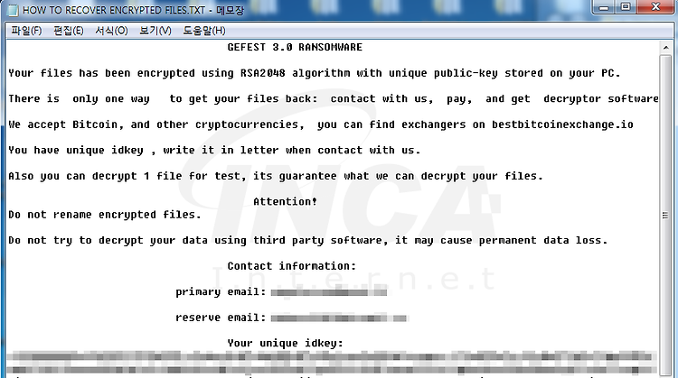Open the 서식(O) format menu

(111, 31)
